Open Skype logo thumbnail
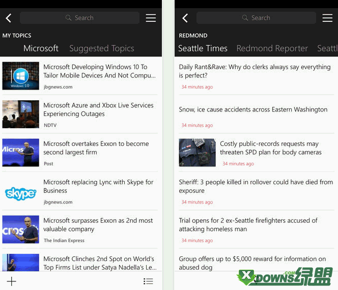The image size is (338, 290). (21, 193)
